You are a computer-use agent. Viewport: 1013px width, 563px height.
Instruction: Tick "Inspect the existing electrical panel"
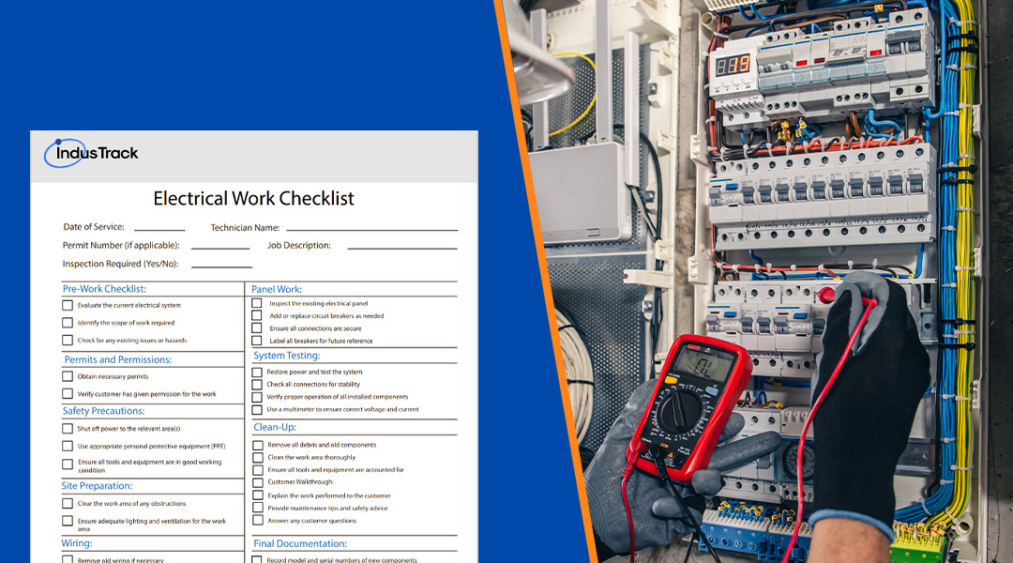coord(257,302)
